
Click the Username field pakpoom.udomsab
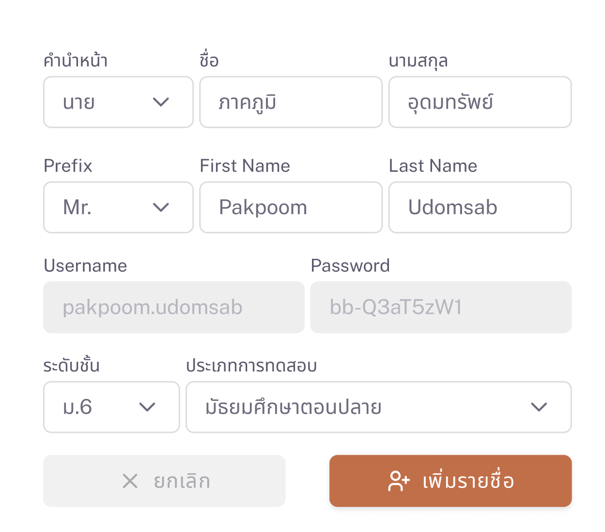pyautogui.click(x=174, y=308)
